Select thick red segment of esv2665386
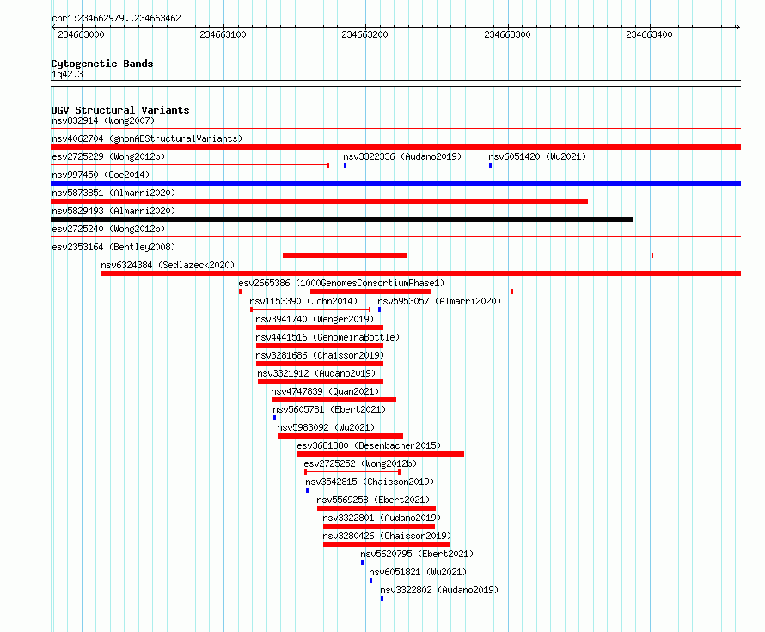Image resolution: width=765 pixels, height=632 pixels. 370,291
